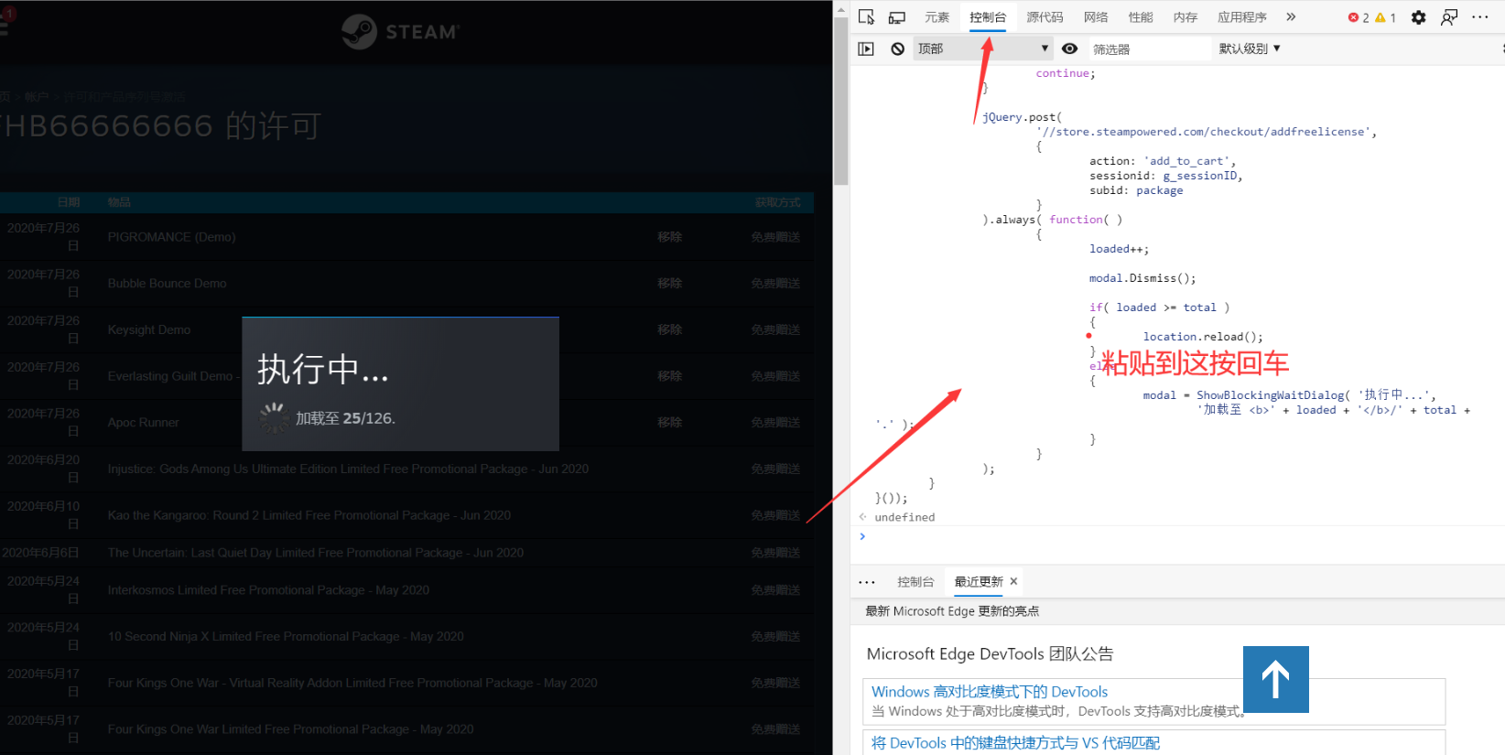Activate the inspect element picker icon
Viewport: 1505px width, 755px height.
[x=867, y=17]
